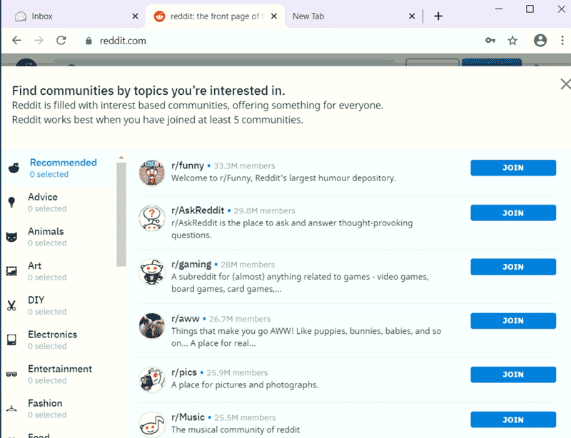Select the Recommended topic category
The height and width of the screenshot is (438, 571).
click(x=59, y=168)
